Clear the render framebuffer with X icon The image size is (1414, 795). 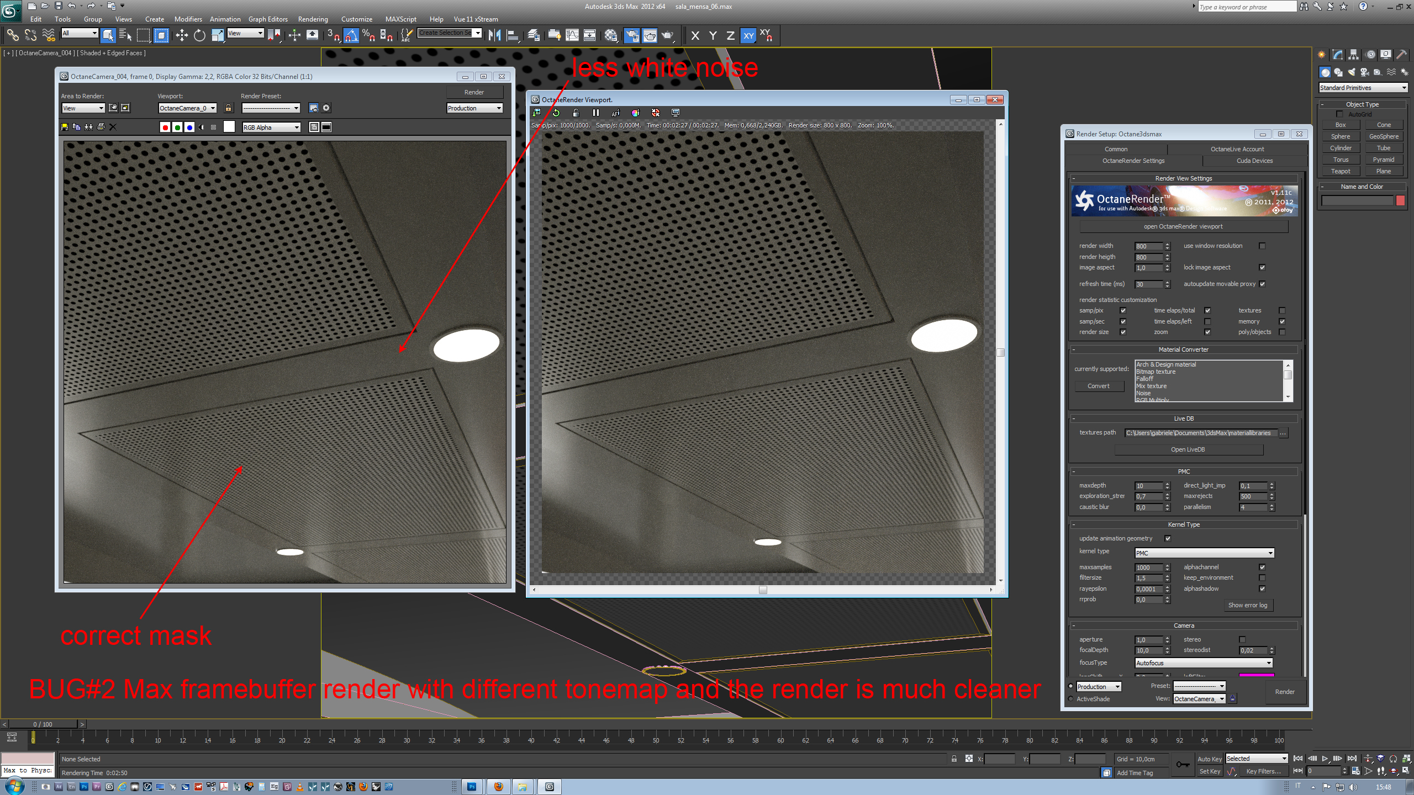point(113,127)
